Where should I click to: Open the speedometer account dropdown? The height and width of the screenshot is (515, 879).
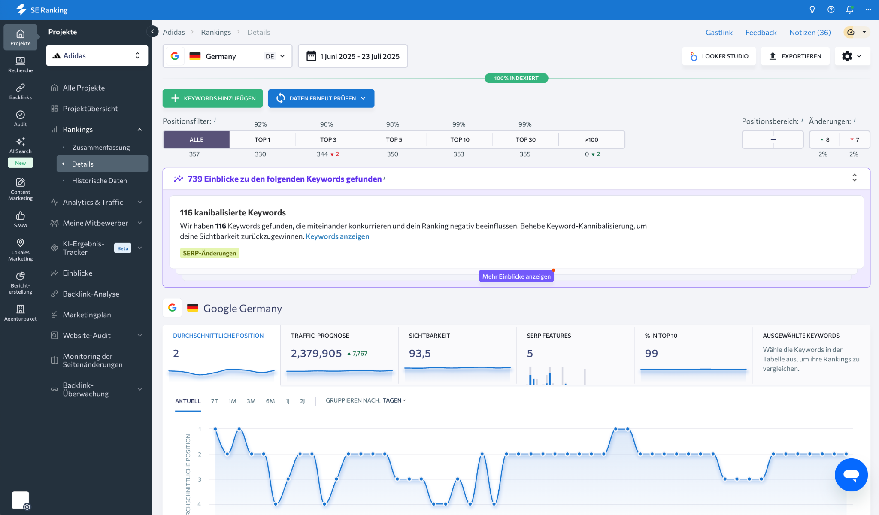pyautogui.click(x=856, y=32)
